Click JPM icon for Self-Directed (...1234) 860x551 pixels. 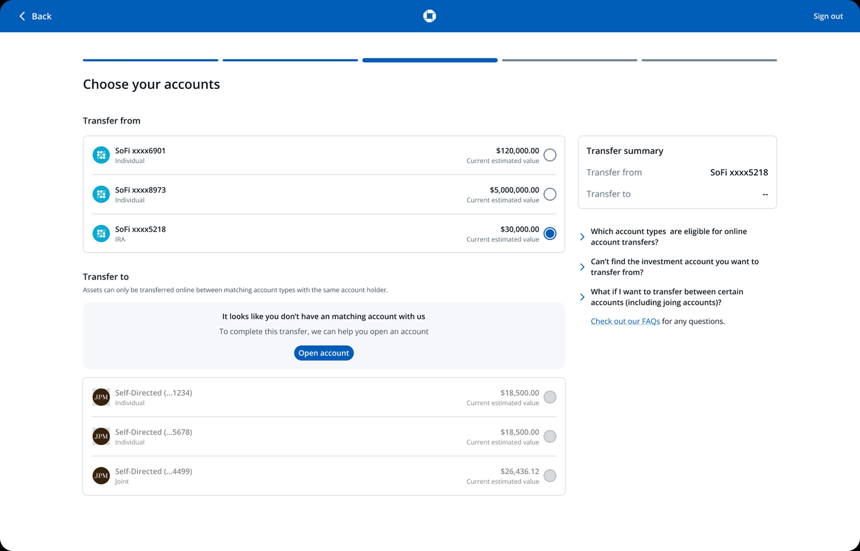coord(101,397)
